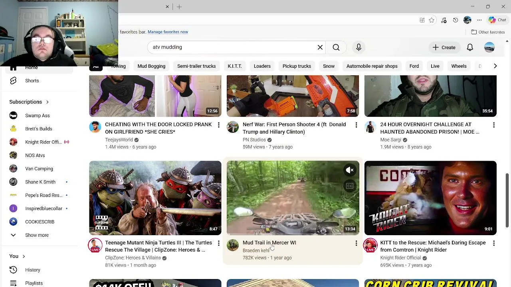
Task: Select the Live filter chip
Action: (435, 66)
